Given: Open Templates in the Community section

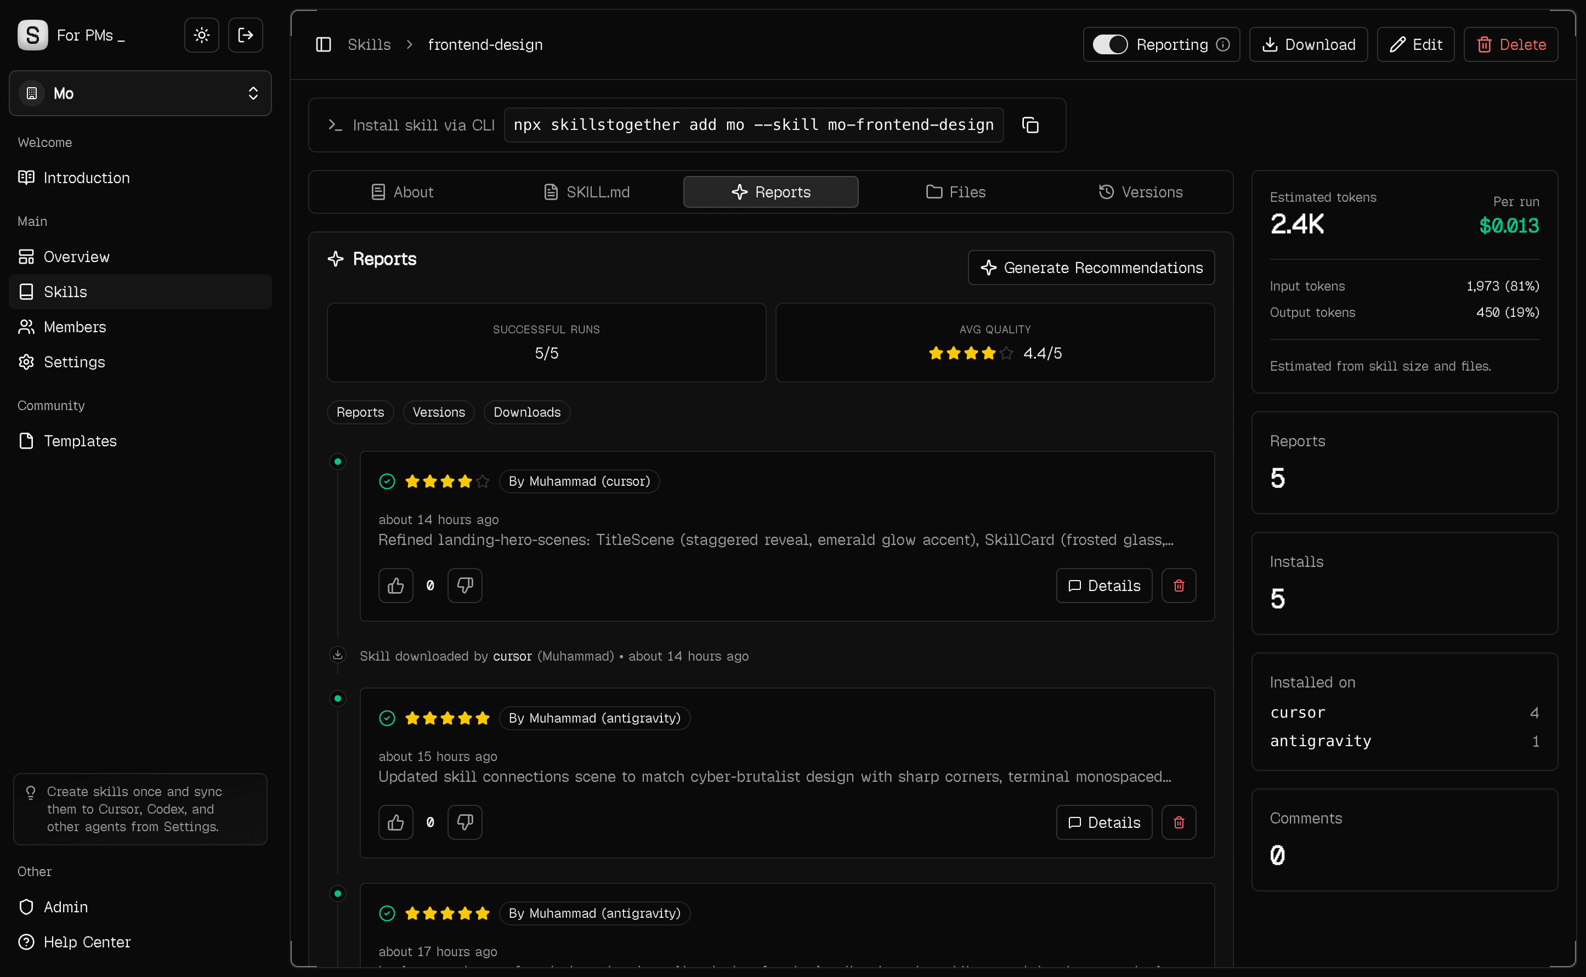Looking at the screenshot, I should (81, 441).
